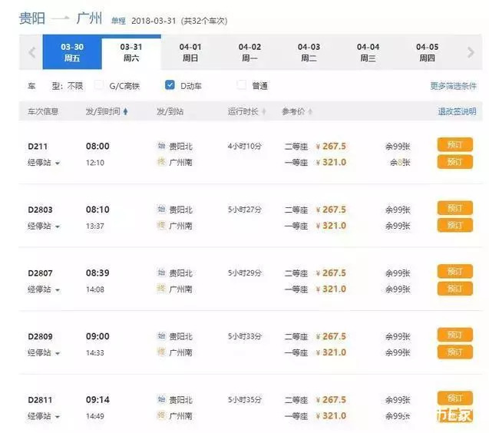Click the 5小时33分 duration
The image size is (489, 433).
[x=244, y=336]
